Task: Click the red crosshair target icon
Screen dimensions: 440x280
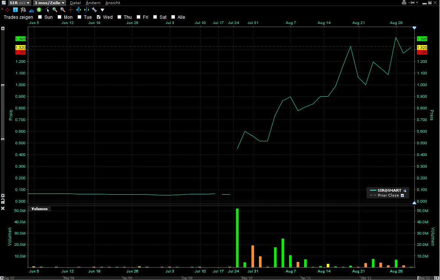Action: (8, 10)
